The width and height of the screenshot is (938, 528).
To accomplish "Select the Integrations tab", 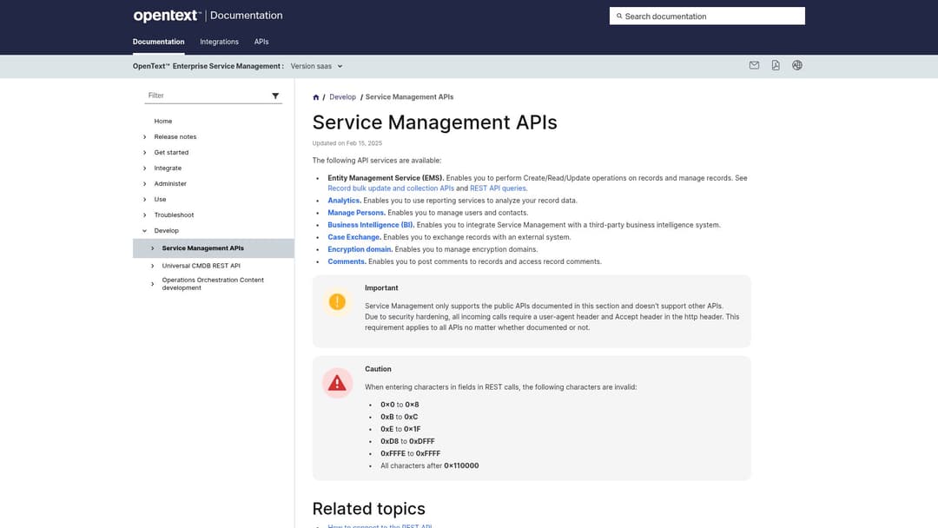I will tap(219, 42).
